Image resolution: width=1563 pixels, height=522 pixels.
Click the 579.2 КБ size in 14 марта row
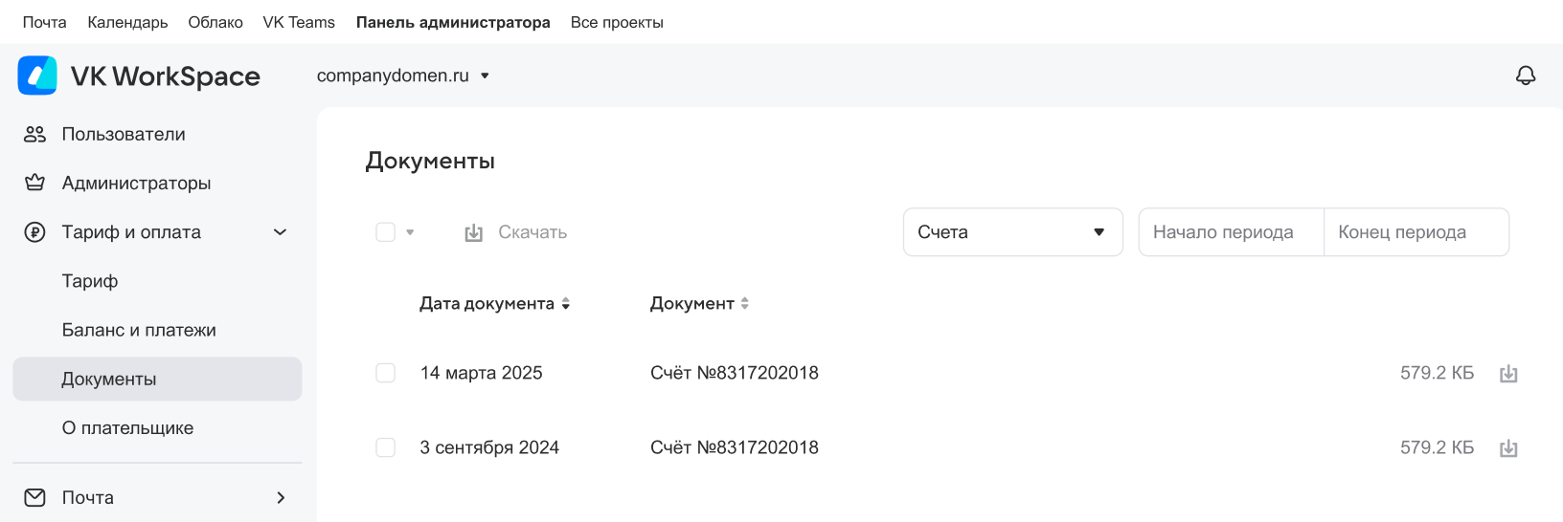pos(1437,373)
